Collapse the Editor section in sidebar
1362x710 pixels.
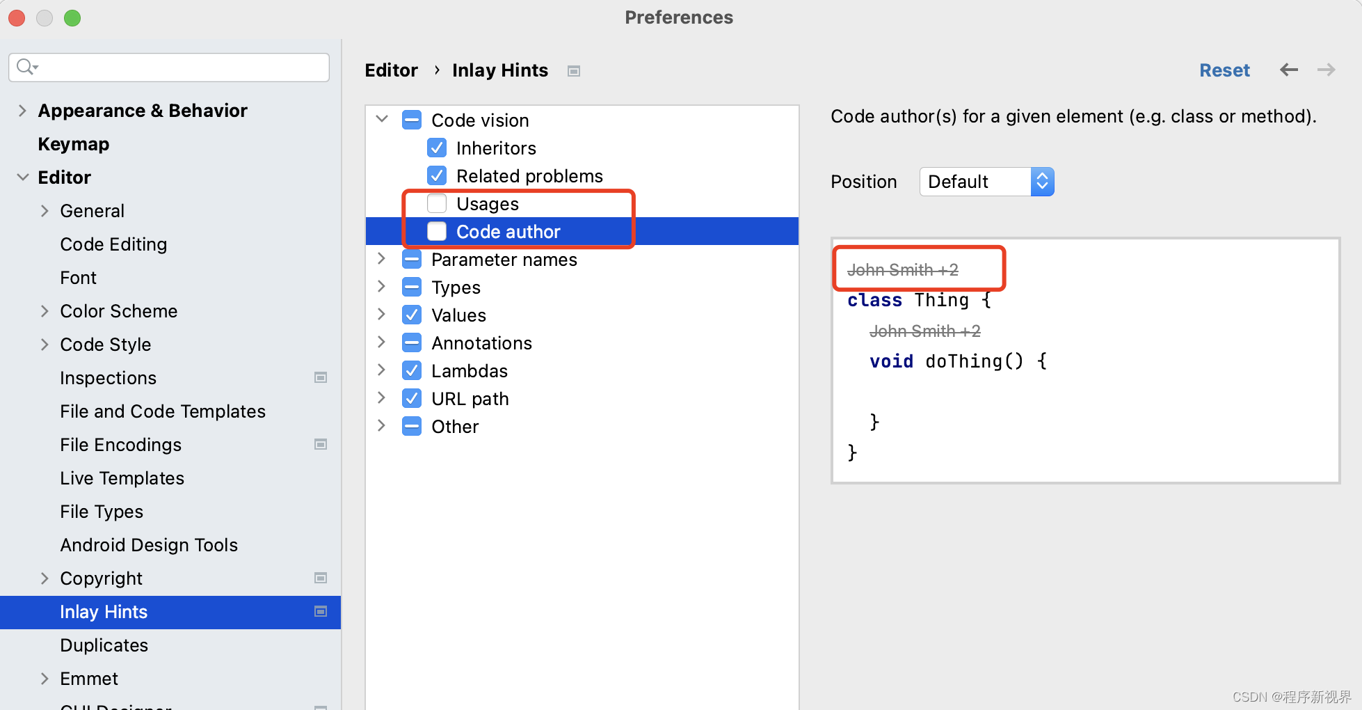[22, 177]
